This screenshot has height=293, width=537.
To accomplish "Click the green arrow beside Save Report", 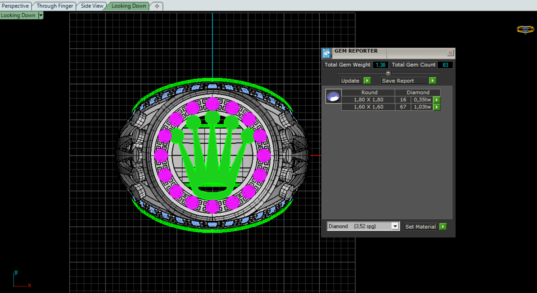I will point(433,81).
